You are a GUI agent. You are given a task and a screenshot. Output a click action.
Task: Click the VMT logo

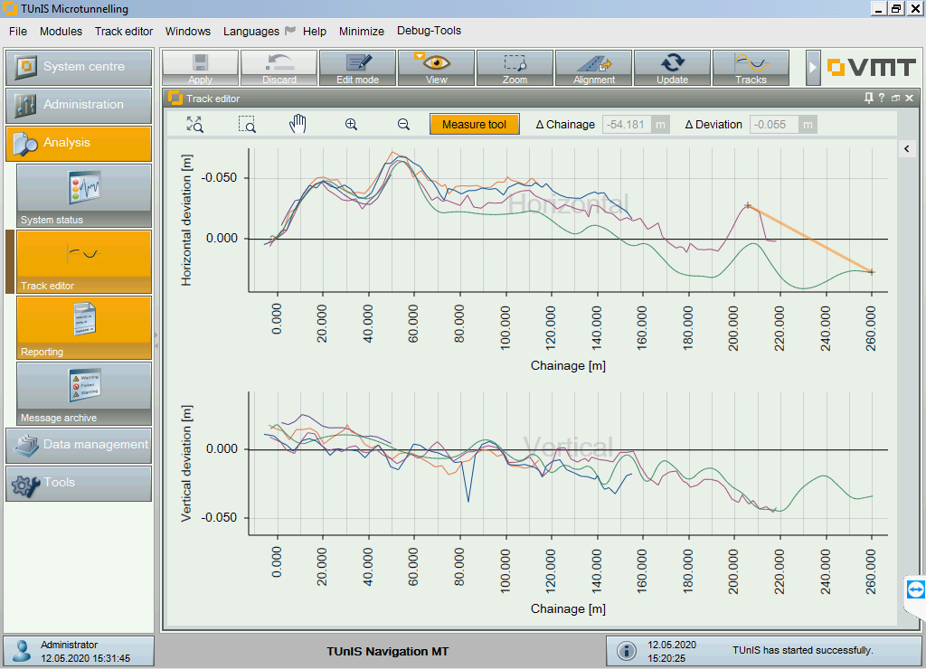[871, 67]
